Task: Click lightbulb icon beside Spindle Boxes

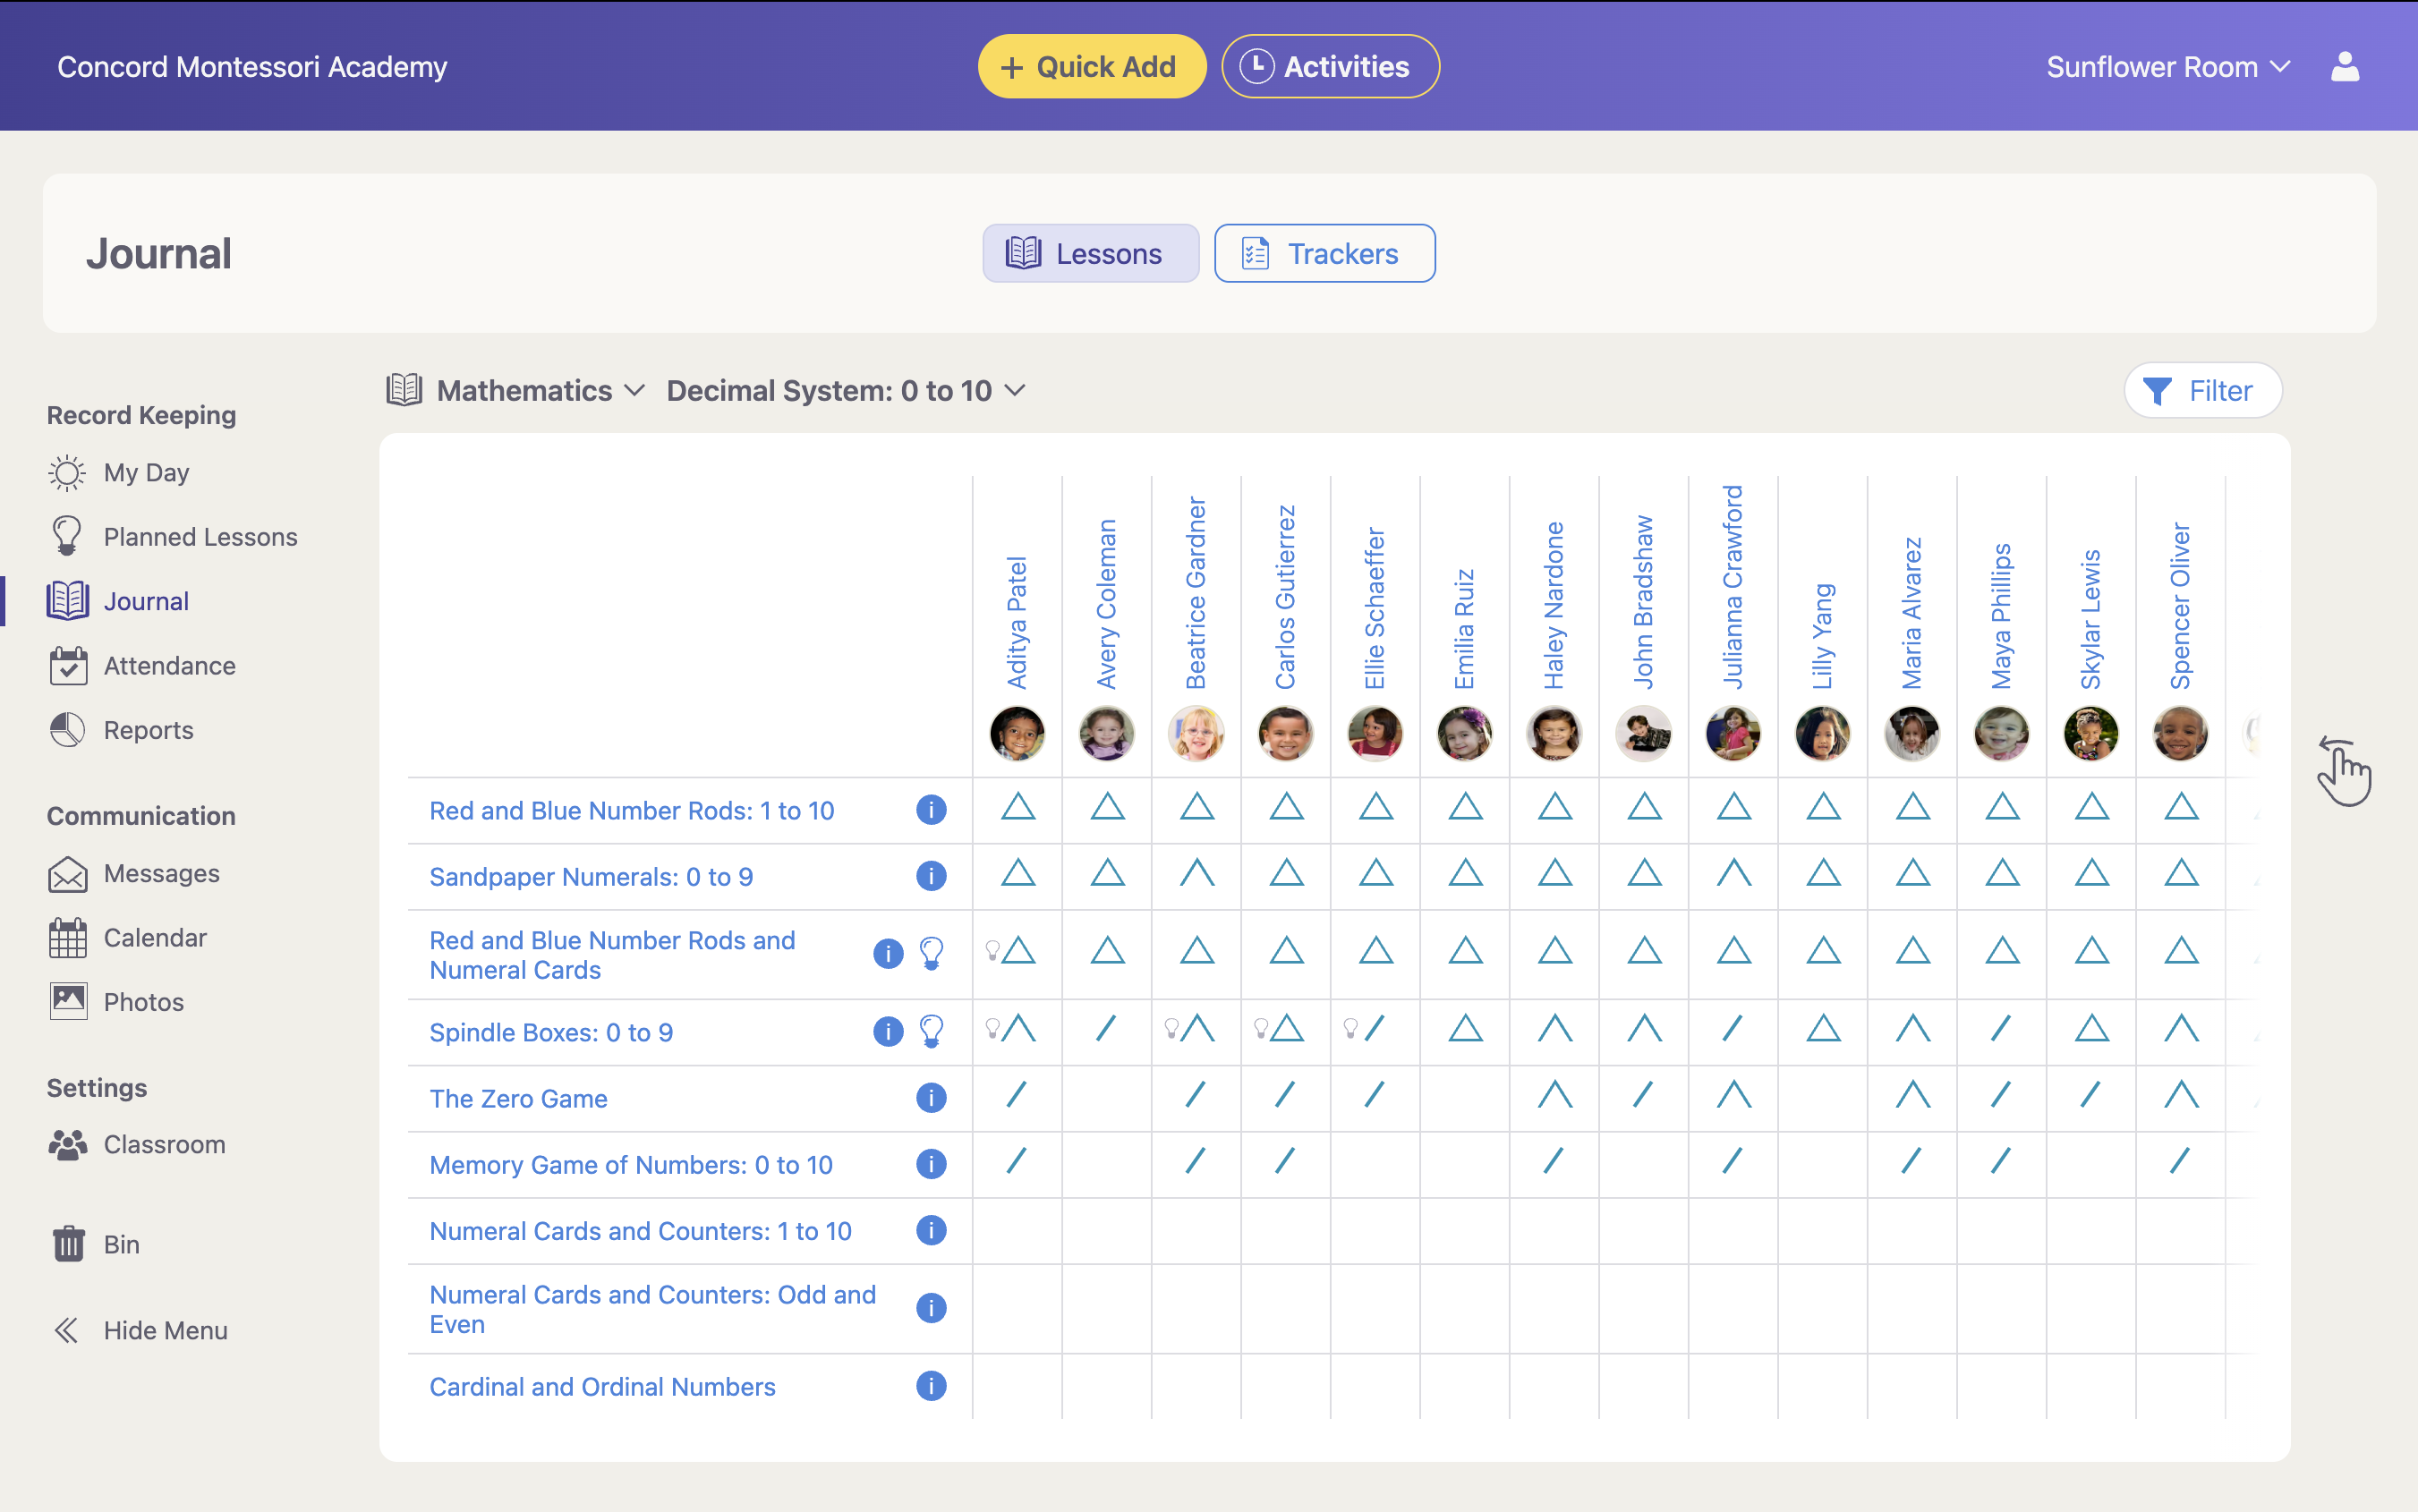Action: (931, 1031)
